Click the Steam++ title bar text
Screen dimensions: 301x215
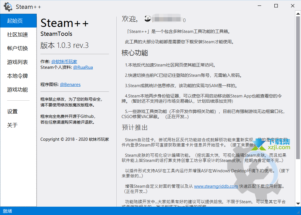(28, 7)
